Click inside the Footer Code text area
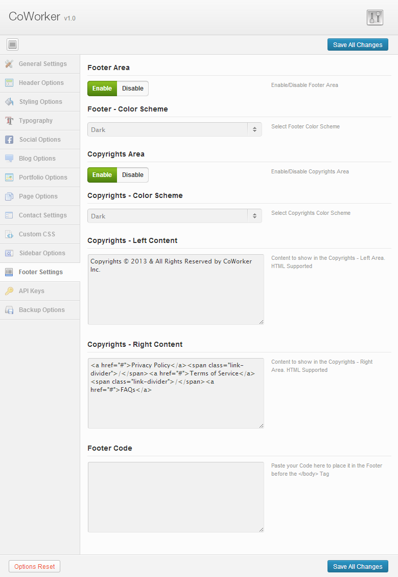This screenshot has width=398, height=577. tap(176, 497)
